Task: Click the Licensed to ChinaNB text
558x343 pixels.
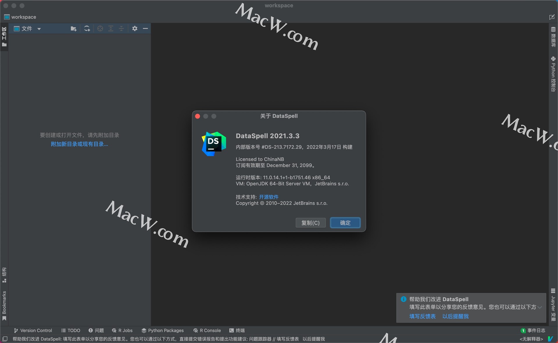Action: (260, 159)
